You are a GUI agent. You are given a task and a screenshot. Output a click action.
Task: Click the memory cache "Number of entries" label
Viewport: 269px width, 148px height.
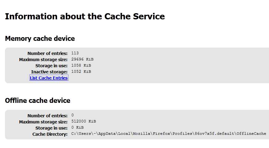[47, 53]
